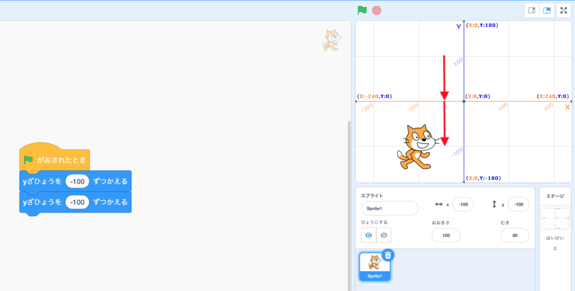The height and width of the screenshot is (291, 575).
Task: Open the むき direction value field
Action: pos(515,235)
